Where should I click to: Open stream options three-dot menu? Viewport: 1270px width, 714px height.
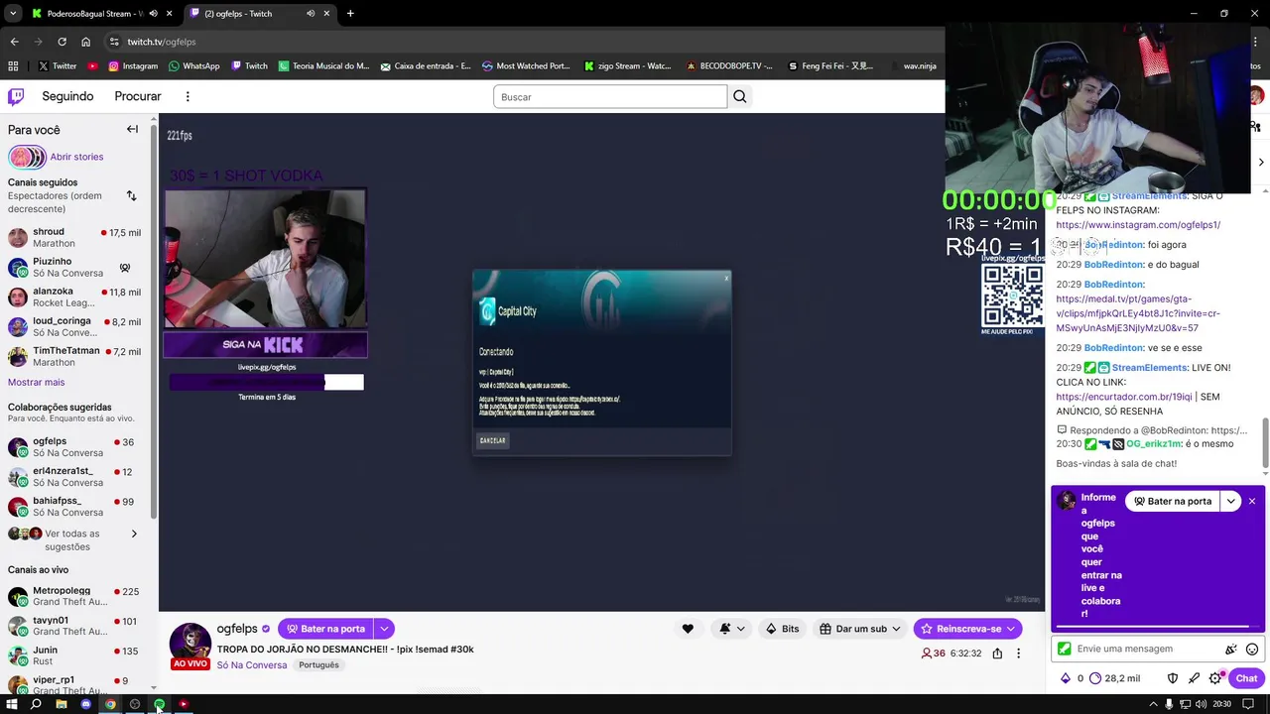pyautogui.click(x=1018, y=654)
